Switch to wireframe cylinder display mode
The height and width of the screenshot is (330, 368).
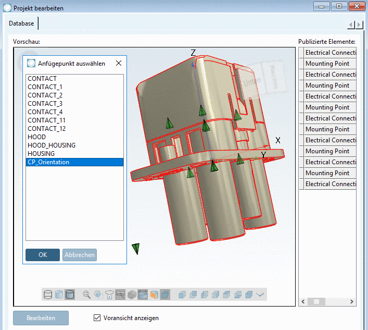(x=48, y=295)
